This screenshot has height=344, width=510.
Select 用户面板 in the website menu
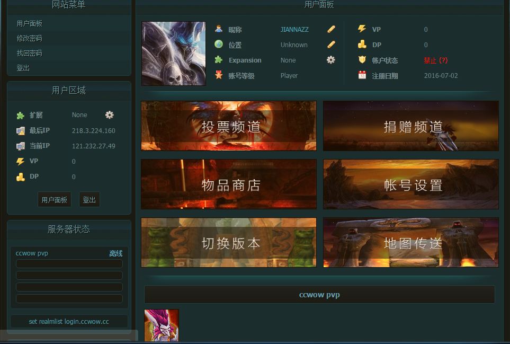tap(30, 23)
